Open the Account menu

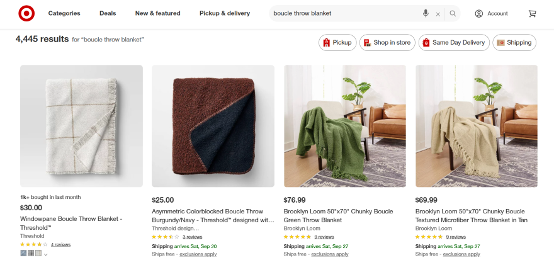(491, 13)
